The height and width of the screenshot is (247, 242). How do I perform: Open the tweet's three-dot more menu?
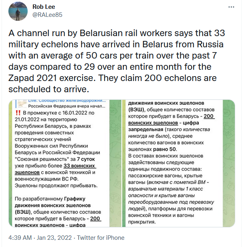231,8
